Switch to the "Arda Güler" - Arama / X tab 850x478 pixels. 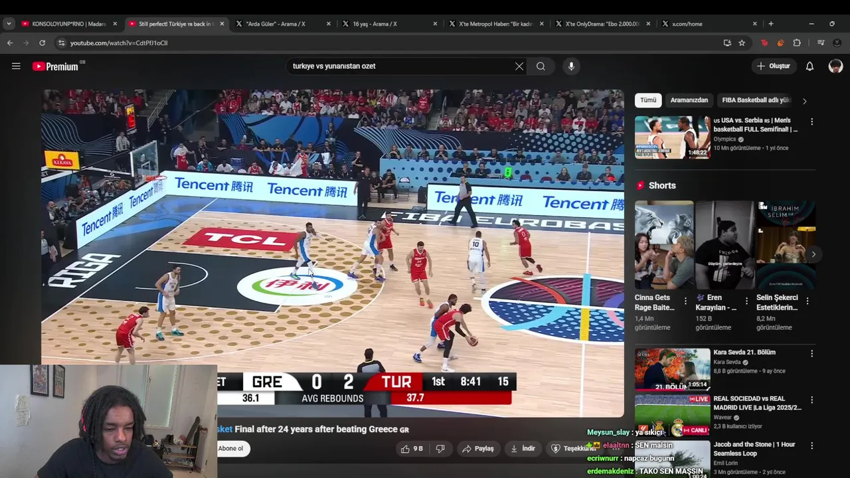pos(284,24)
